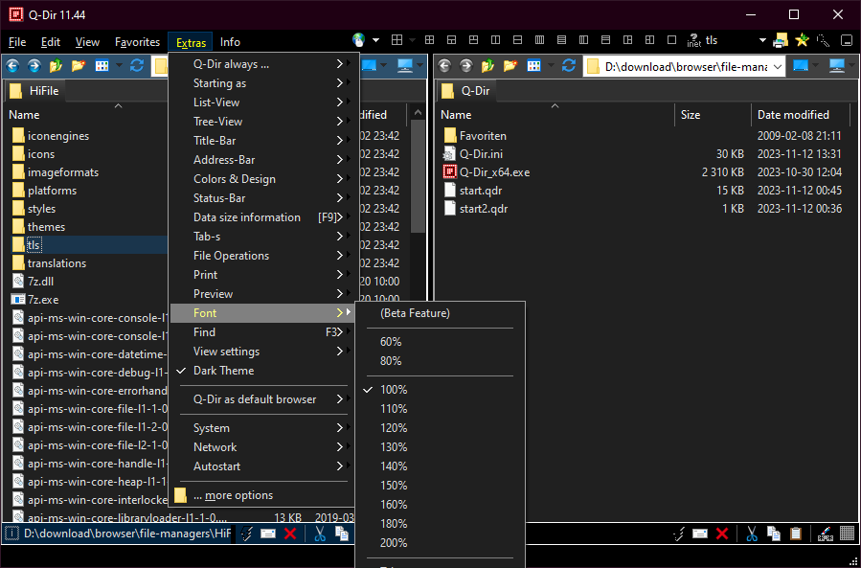This screenshot has height=568, width=861.
Task: Sort right pane by Date modified column
Action: pos(793,115)
